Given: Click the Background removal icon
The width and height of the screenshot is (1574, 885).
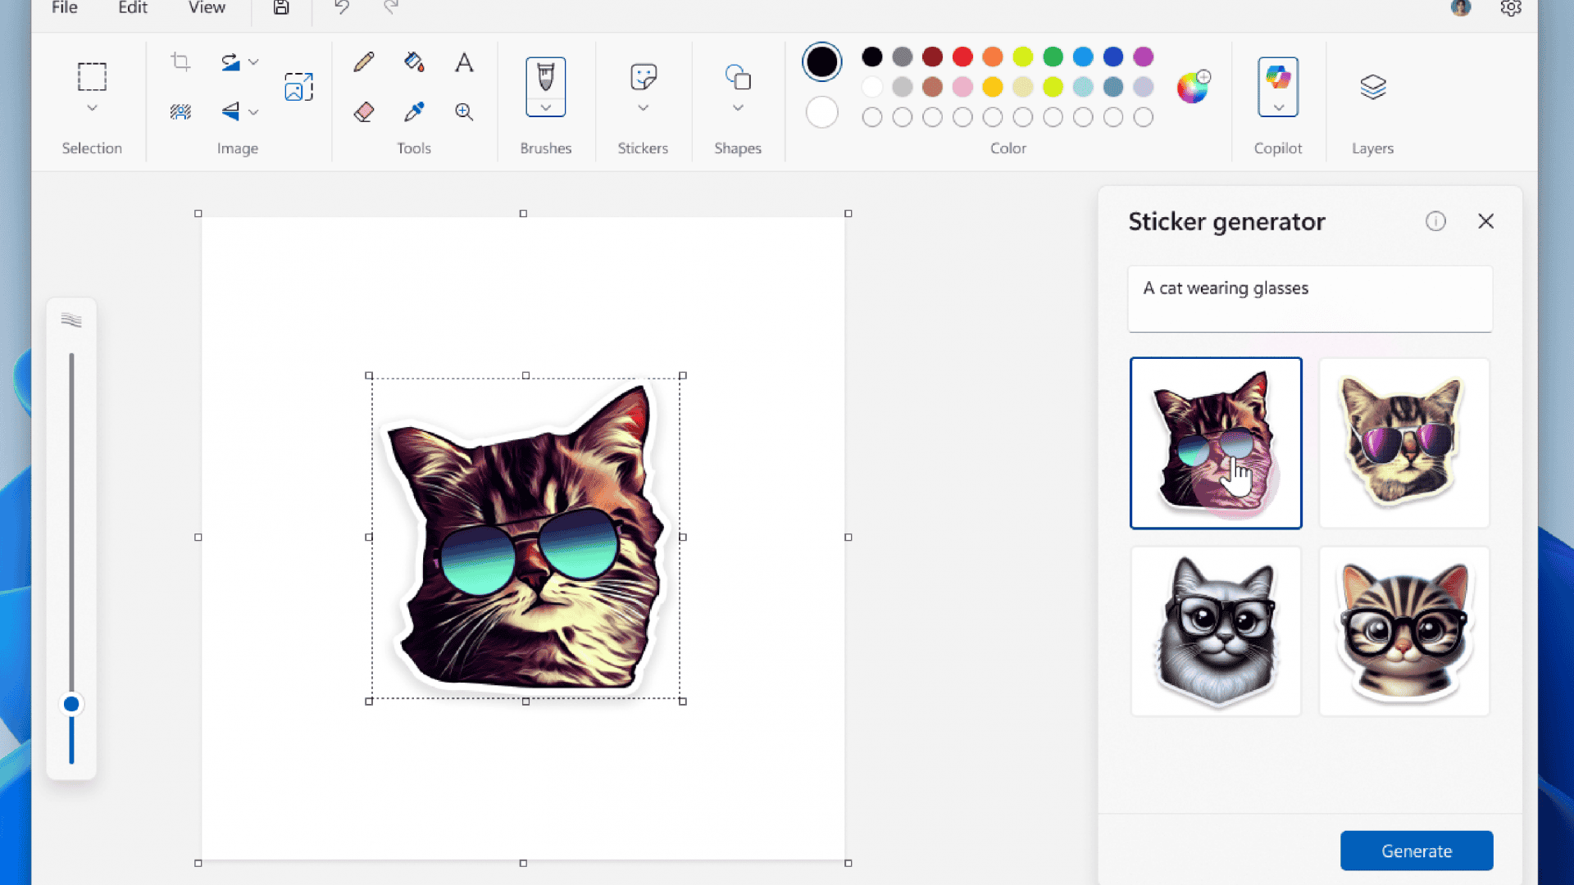Looking at the screenshot, I should [x=180, y=111].
